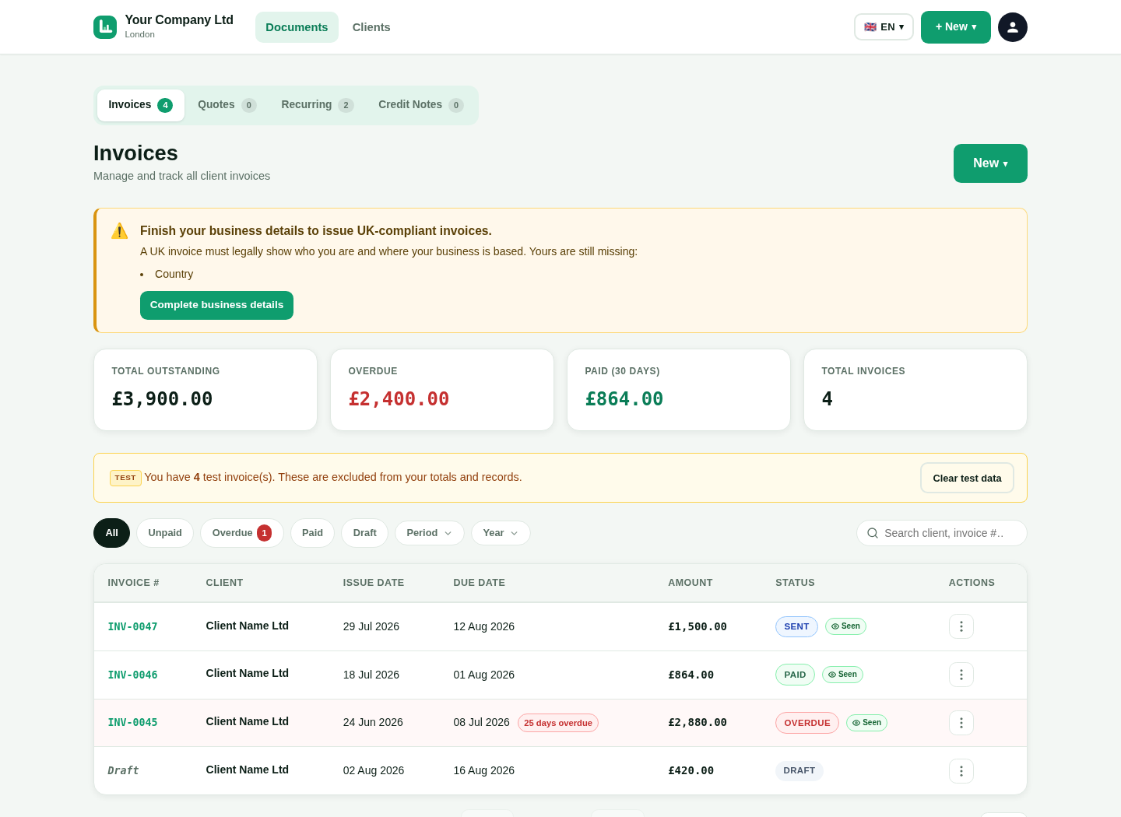
Task: Click the Client column header
Action: (x=225, y=583)
